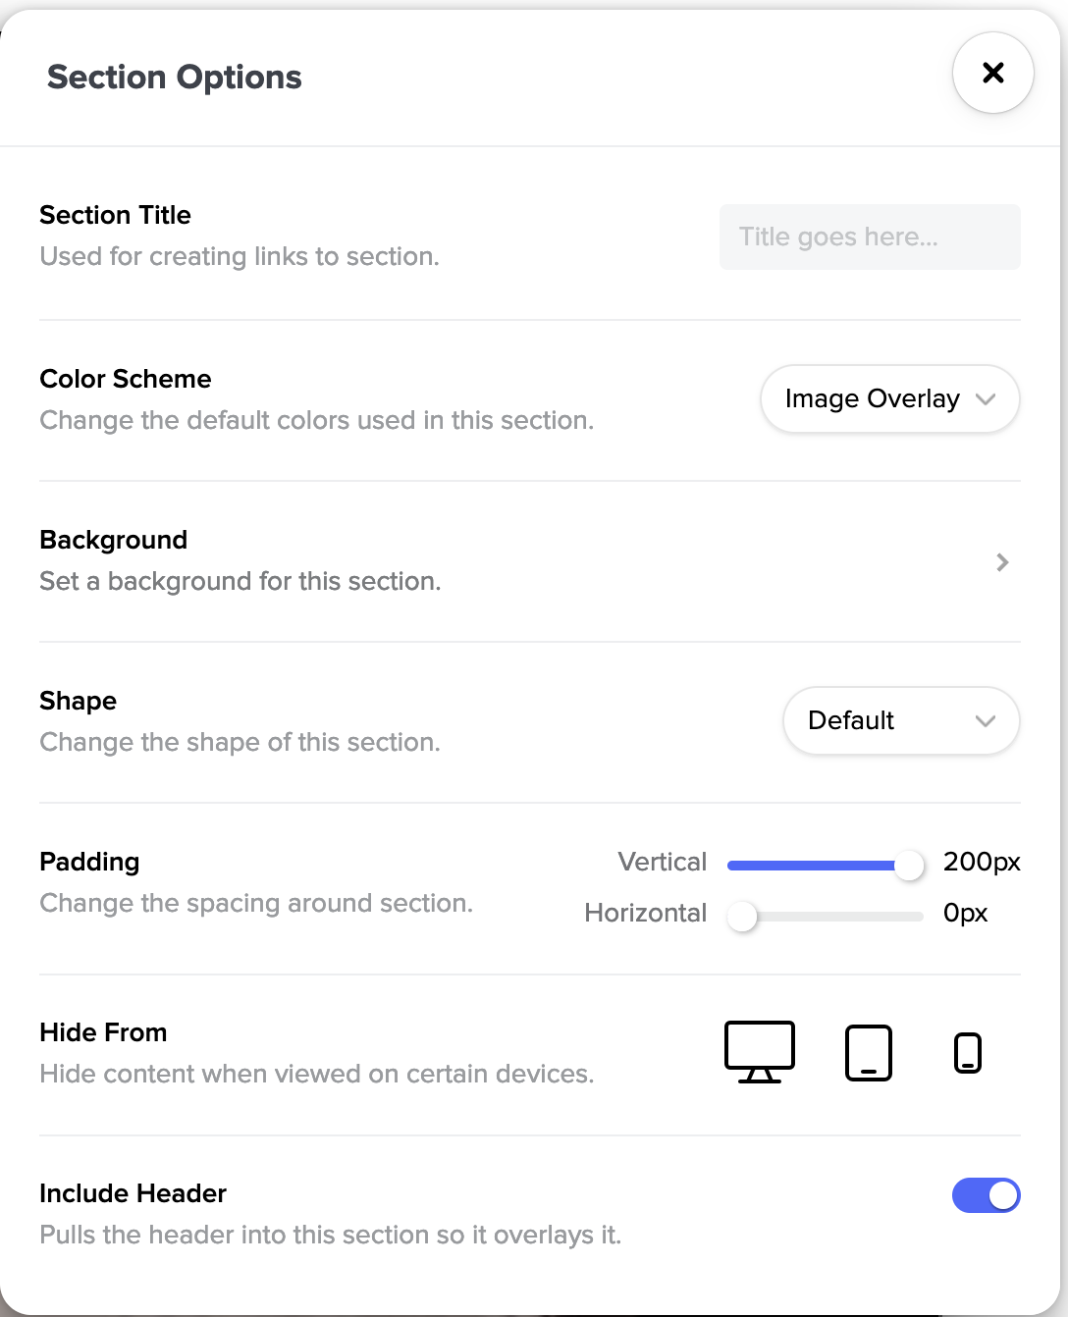Click the Padding section heading

coord(88,862)
